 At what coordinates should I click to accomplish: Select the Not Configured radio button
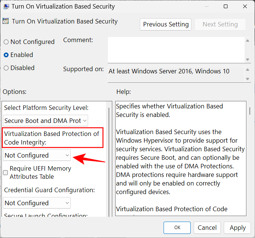[6, 42]
